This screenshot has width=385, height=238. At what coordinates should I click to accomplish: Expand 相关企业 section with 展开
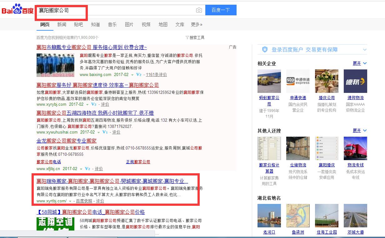359,63
